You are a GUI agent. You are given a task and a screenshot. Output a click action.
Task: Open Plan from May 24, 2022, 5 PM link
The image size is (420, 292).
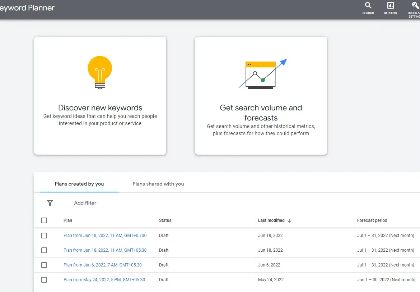tap(104, 280)
